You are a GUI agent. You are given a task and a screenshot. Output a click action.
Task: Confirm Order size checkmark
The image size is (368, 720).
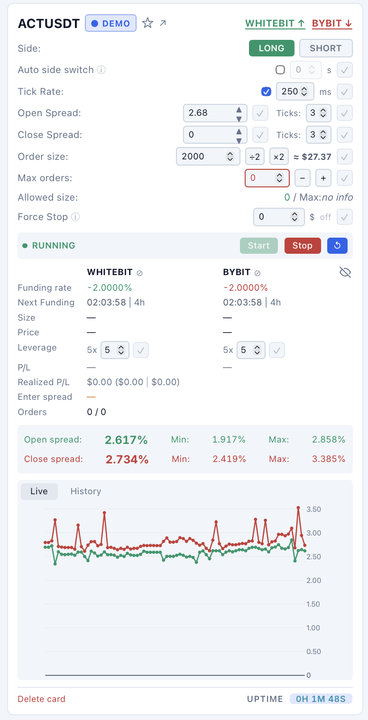pos(345,156)
